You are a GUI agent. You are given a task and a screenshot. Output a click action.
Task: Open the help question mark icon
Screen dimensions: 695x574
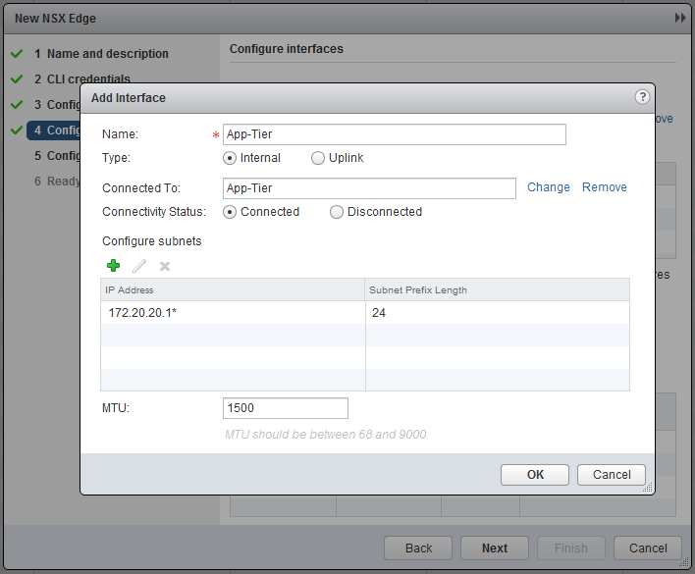642,97
